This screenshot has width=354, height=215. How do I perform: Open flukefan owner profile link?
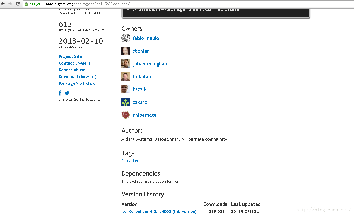142,76
